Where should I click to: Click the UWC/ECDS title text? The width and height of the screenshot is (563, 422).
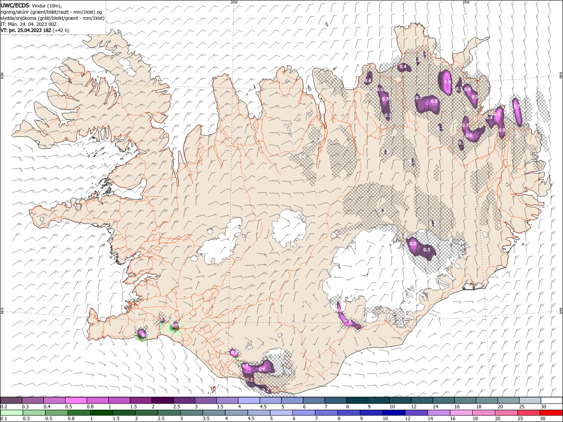(x=15, y=5)
